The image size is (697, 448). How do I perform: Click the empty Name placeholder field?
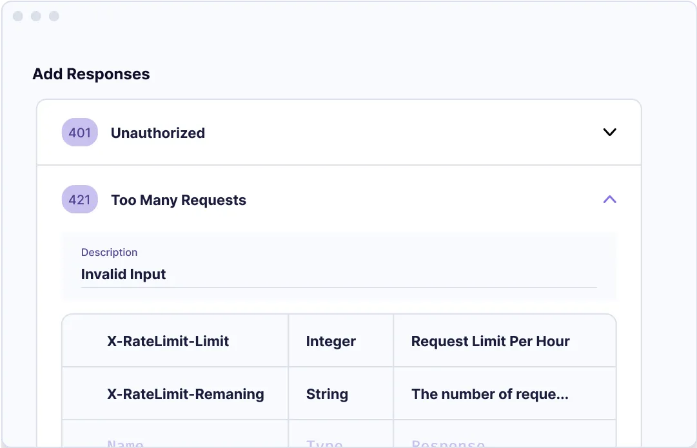point(125,443)
